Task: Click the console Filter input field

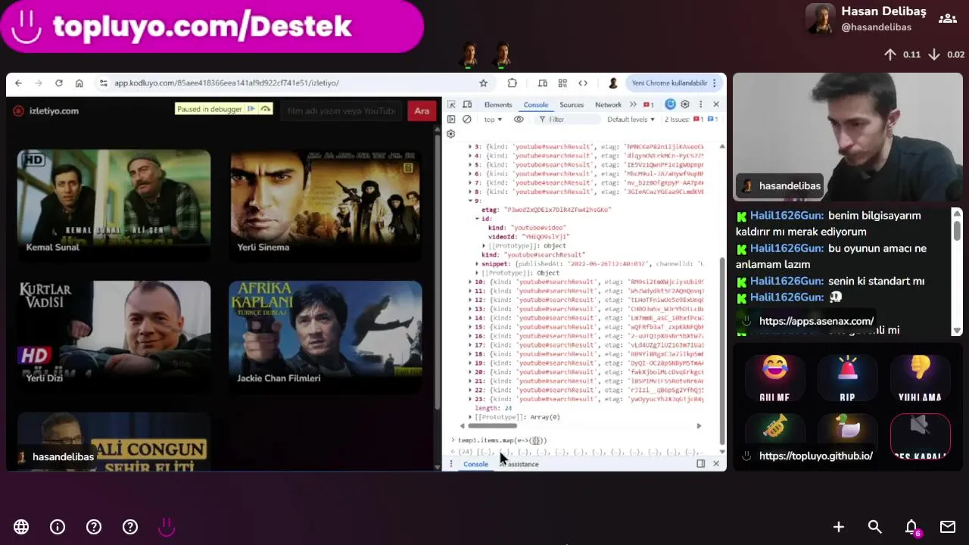Action: 568,120
